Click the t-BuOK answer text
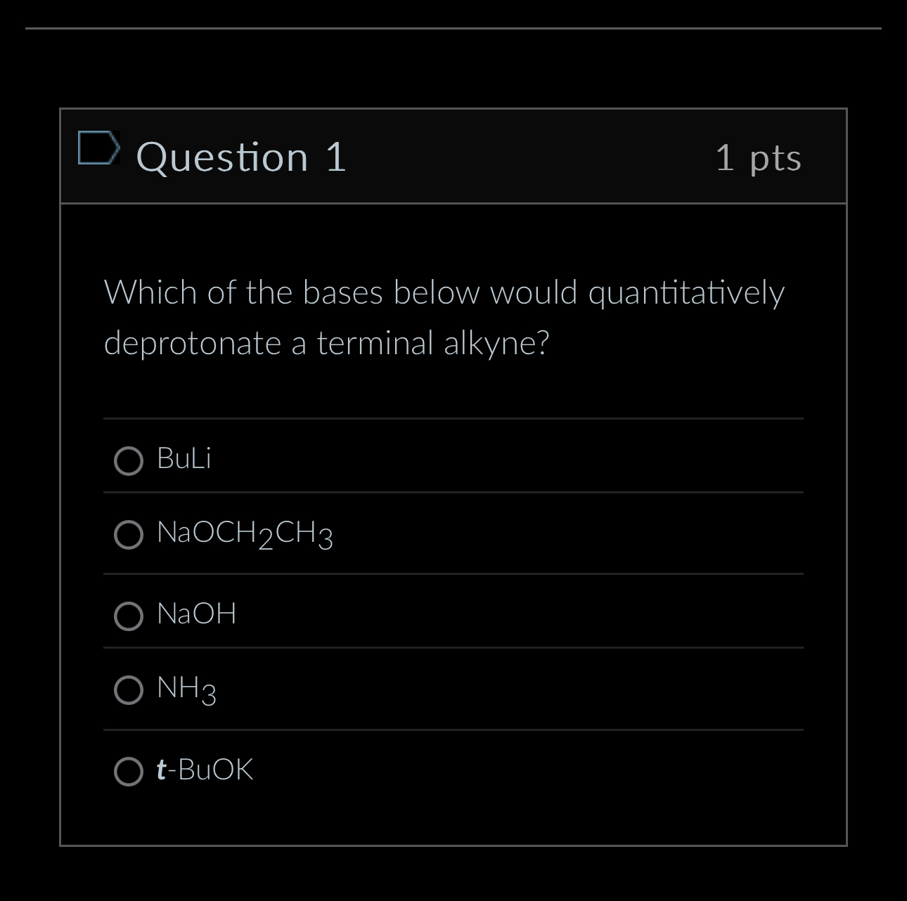Viewport: 907px width, 901px height. click(x=204, y=770)
